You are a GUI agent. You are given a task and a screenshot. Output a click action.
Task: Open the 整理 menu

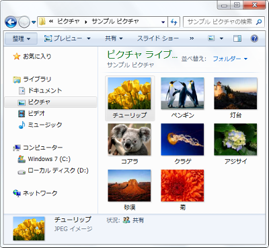click(x=21, y=38)
